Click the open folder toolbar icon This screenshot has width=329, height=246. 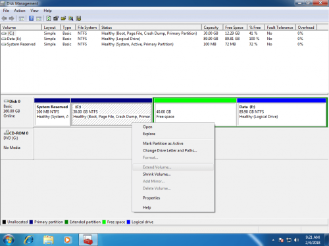[x=63, y=18]
